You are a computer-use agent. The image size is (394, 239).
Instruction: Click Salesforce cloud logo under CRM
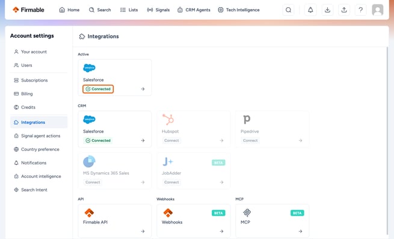tap(89, 119)
